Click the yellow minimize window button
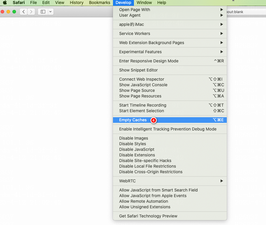 click(x=8, y=12)
